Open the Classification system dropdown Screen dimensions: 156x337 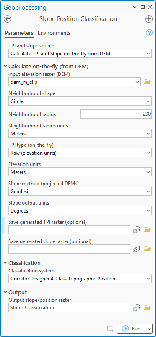[x=80, y=279]
